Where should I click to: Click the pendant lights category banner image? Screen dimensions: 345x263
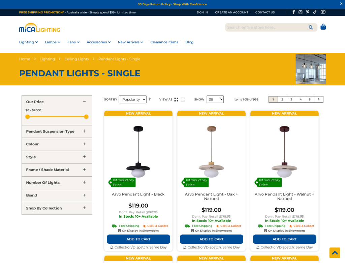pos(311,69)
